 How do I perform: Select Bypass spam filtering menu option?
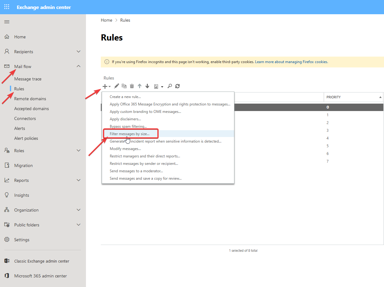click(128, 126)
